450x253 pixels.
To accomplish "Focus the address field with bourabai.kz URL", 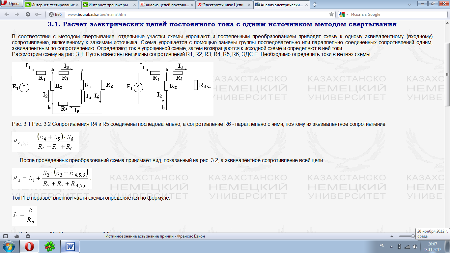I will [198, 14].
